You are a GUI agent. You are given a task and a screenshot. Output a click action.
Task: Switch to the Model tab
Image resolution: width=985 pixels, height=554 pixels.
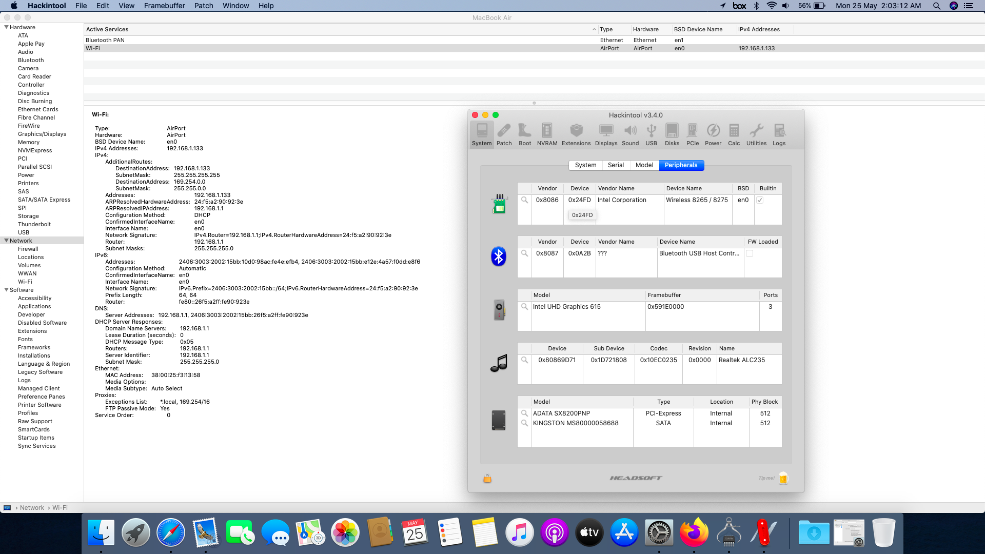pyautogui.click(x=644, y=165)
